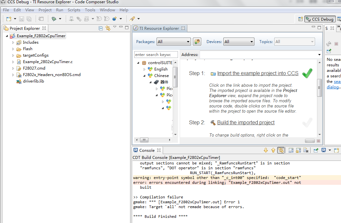Open the Packages dropdown
Screen dimensions: 341x223
point(174,41)
